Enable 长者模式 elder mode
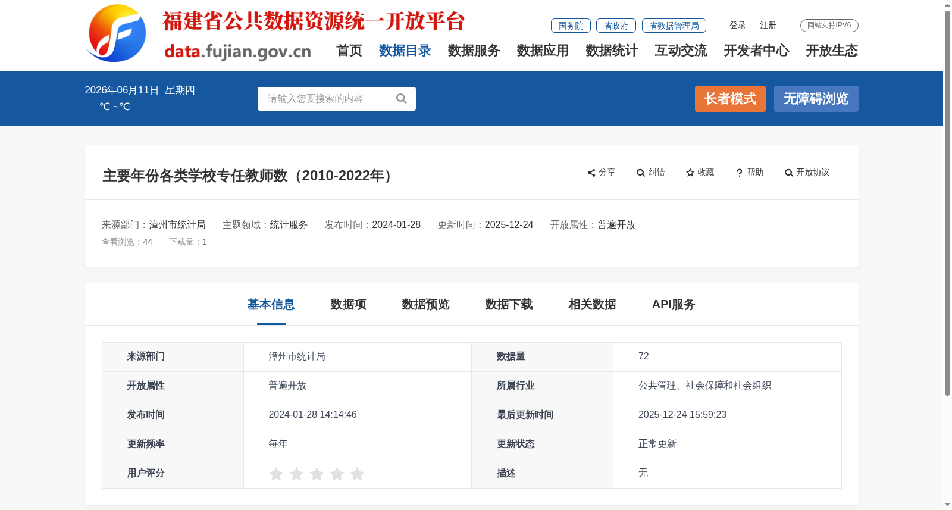This screenshot has width=952, height=510. [x=730, y=99]
